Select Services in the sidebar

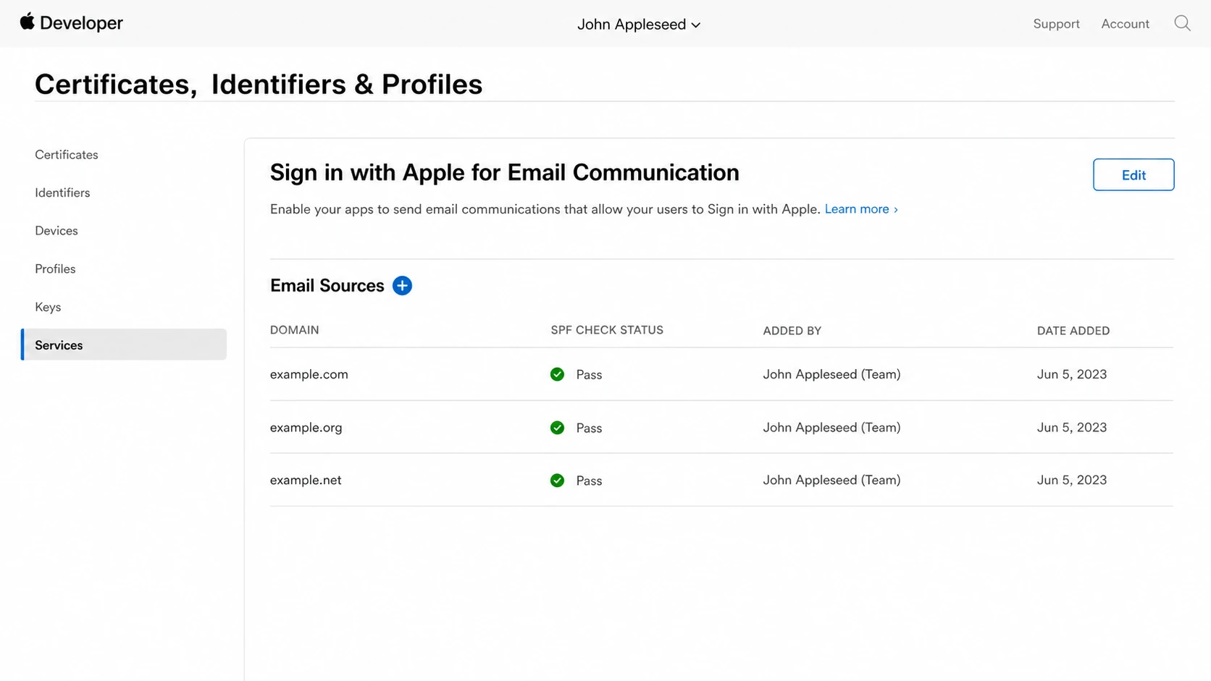point(124,344)
